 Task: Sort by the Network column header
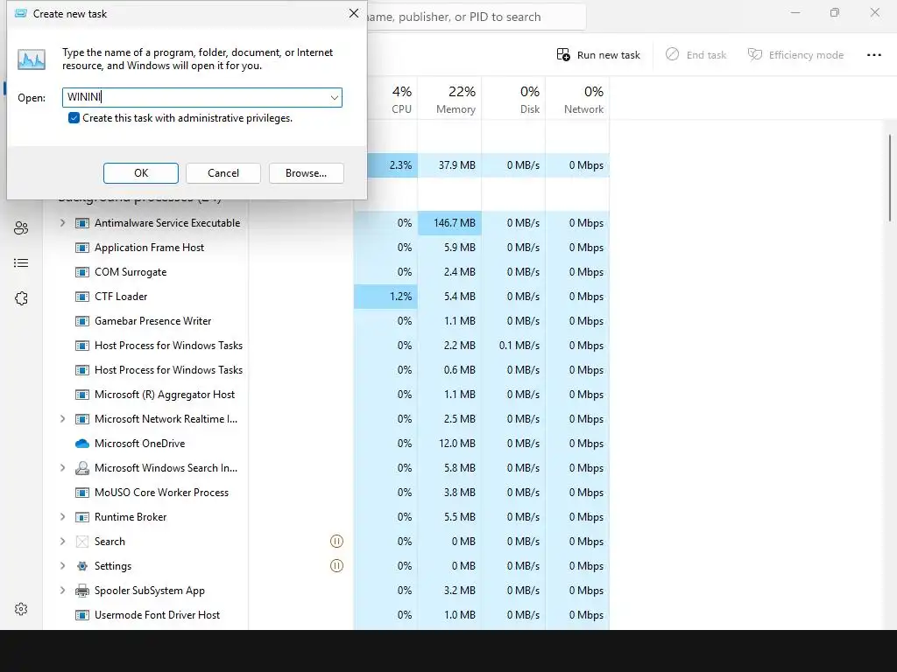578,98
